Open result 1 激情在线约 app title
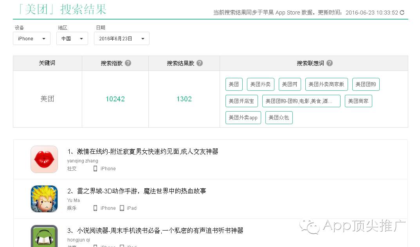420x247 pixels. point(143,151)
